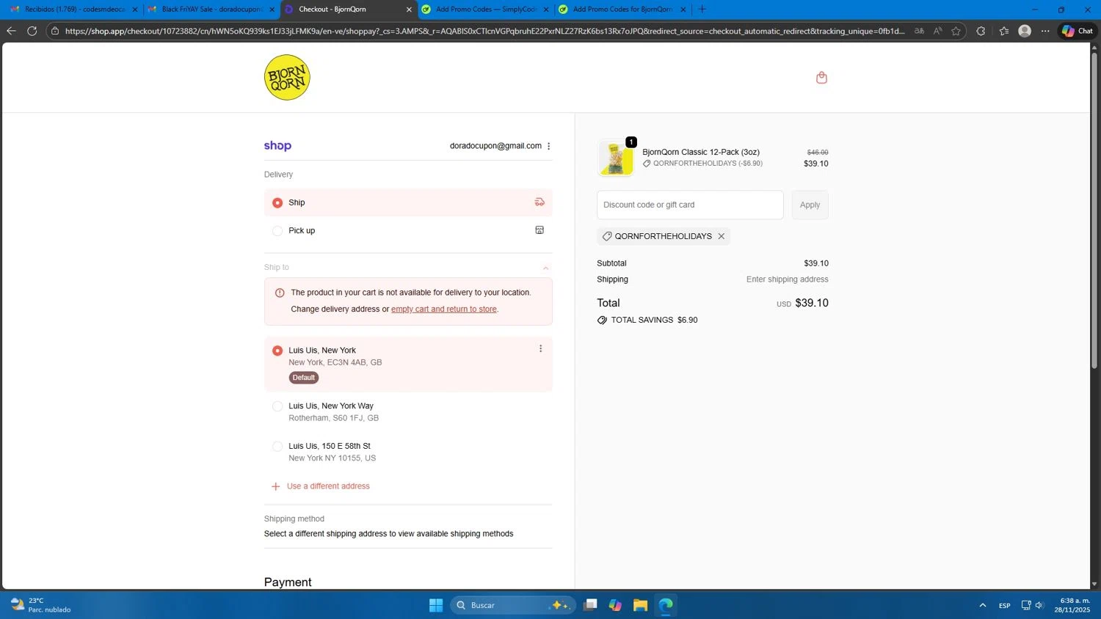Screen dimensions: 1101x619
Task: Open Task View on the taskbar
Action: tap(590, 605)
